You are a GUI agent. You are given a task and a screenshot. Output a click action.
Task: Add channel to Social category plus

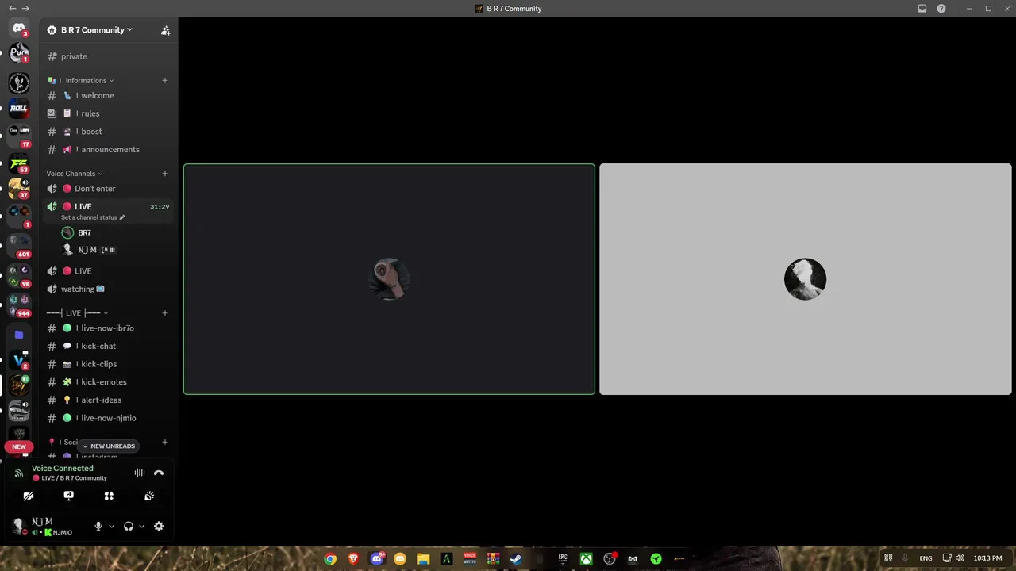165,442
